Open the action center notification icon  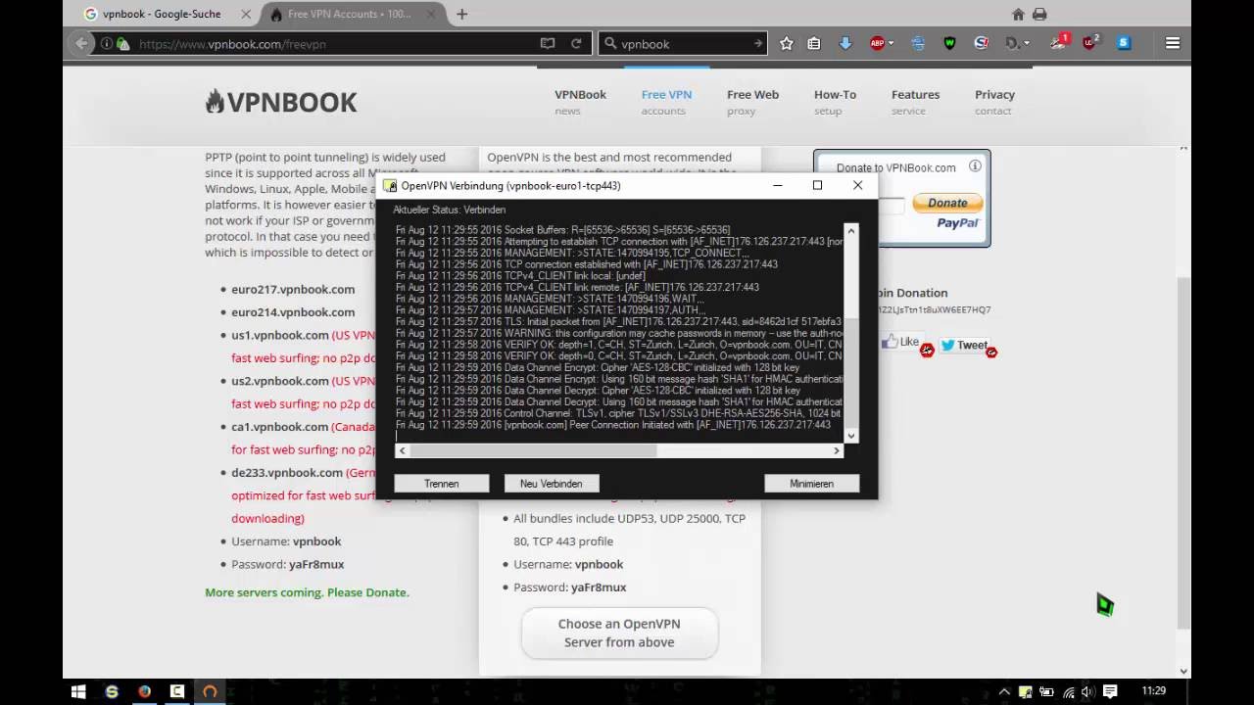[x=1110, y=691]
